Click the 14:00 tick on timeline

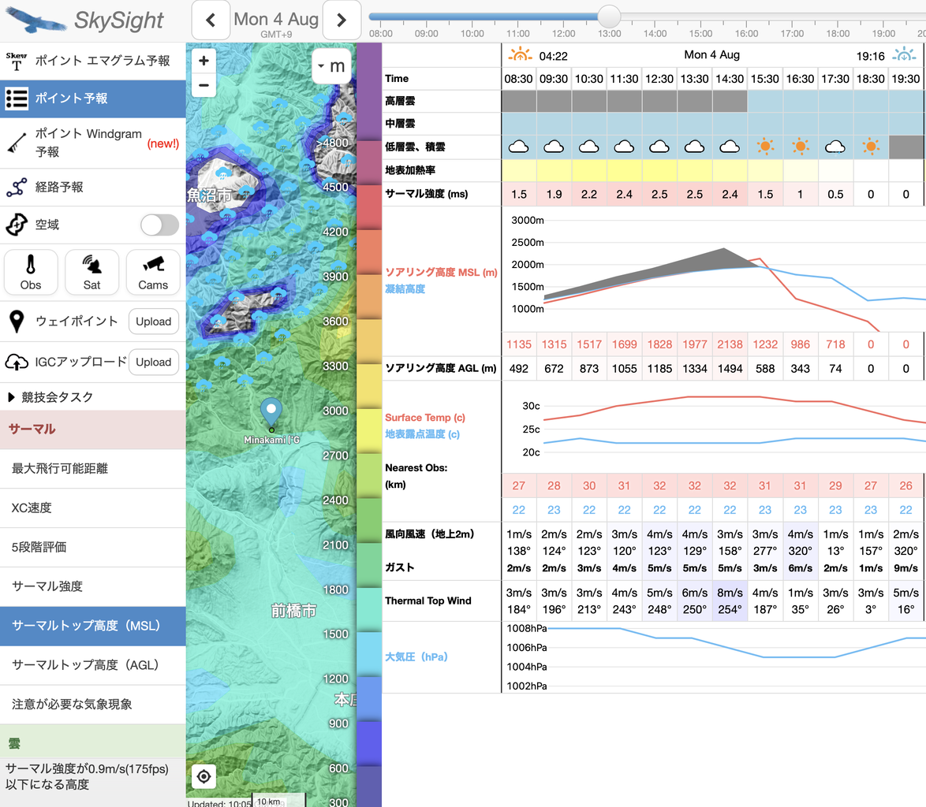(655, 34)
